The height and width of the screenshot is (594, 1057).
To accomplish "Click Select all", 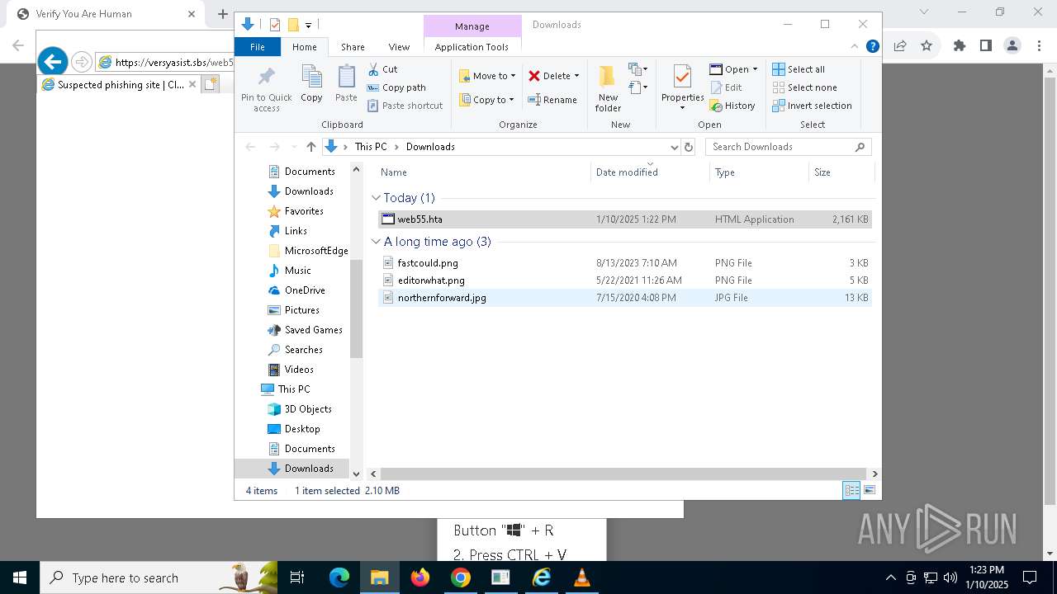I will pos(799,69).
